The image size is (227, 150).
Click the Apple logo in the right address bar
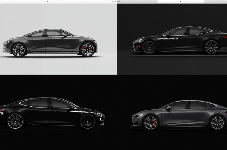tap(181, 1)
